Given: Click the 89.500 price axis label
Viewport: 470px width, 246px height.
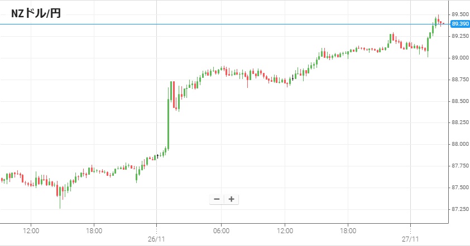Looking at the screenshot, I should (x=459, y=14).
